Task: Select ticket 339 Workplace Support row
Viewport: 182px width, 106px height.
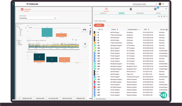Action: point(131,64)
